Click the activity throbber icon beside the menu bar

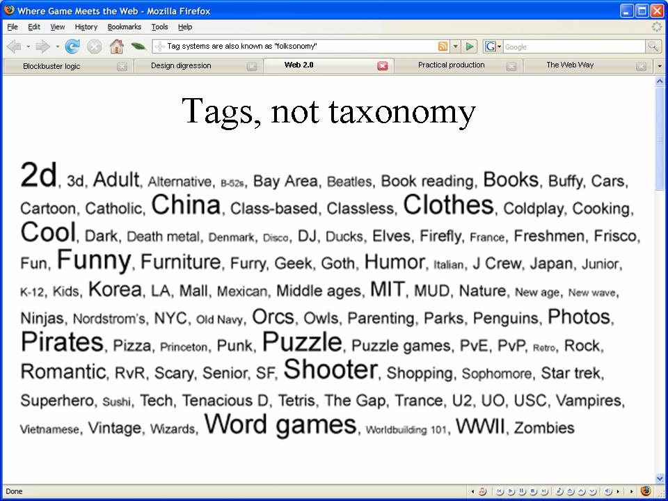click(656, 27)
